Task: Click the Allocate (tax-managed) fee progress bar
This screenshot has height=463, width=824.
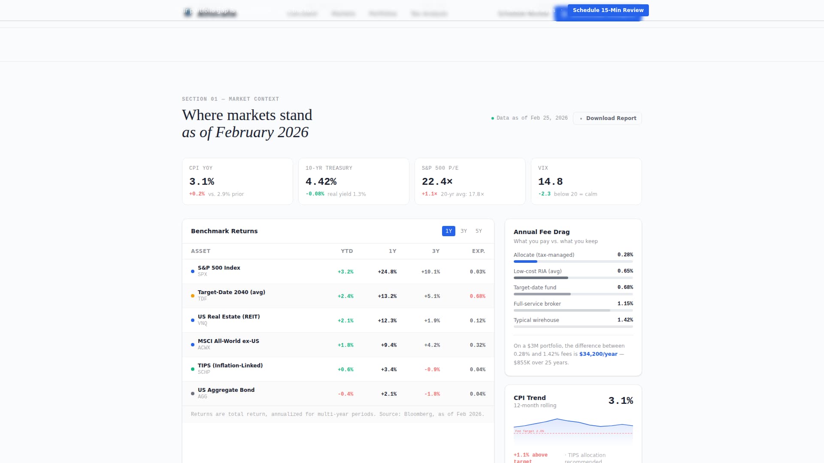Action: [573, 261]
